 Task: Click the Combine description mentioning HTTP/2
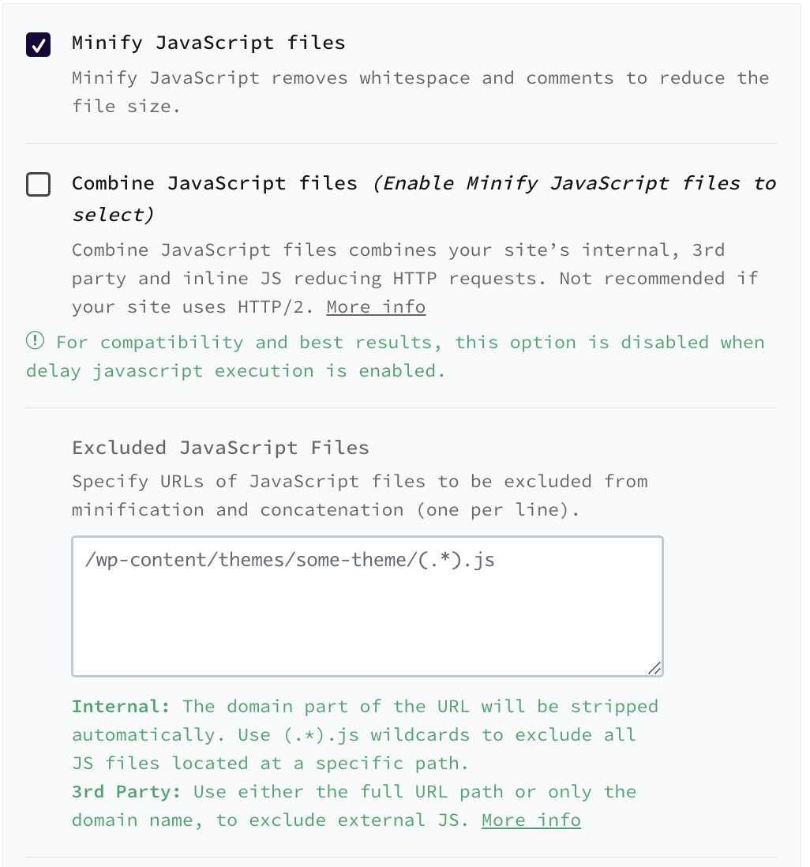[398, 278]
